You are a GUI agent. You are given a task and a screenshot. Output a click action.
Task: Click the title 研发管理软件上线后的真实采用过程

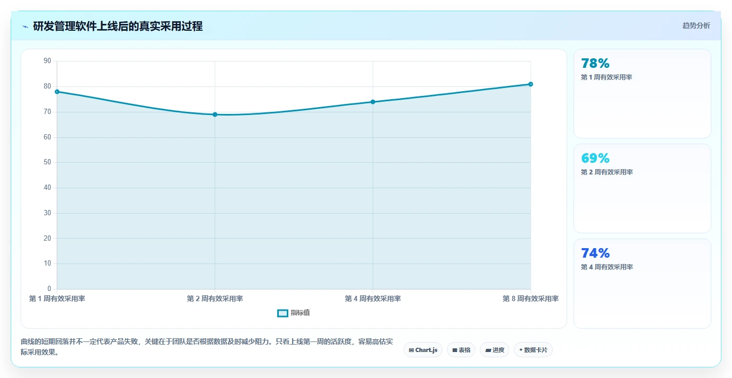118,26
